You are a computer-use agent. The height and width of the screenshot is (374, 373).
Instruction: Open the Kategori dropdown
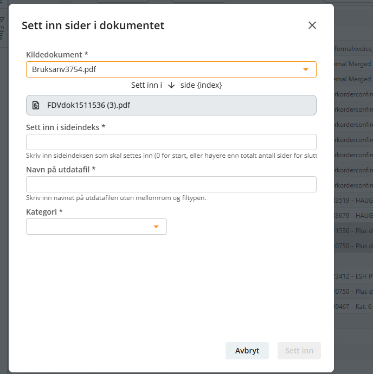click(x=97, y=227)
